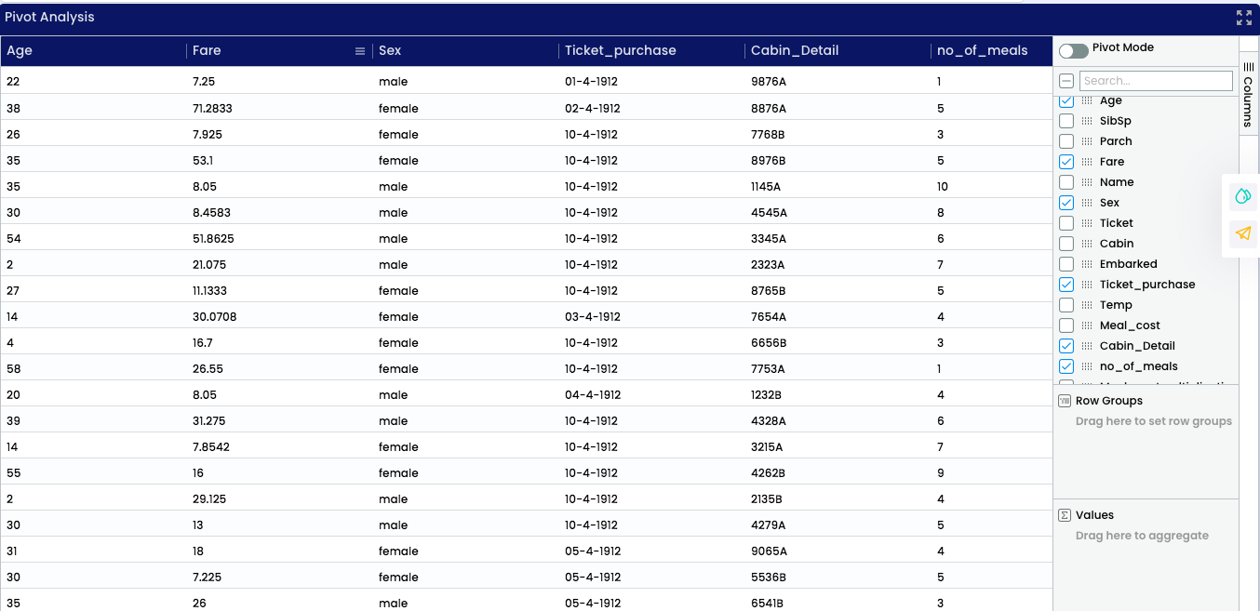Image resolution: width=1260 pixels, height=611 pixels.
Task: Select the Ticket_purchase cell 03-4-1912
Action: [651, 317]
